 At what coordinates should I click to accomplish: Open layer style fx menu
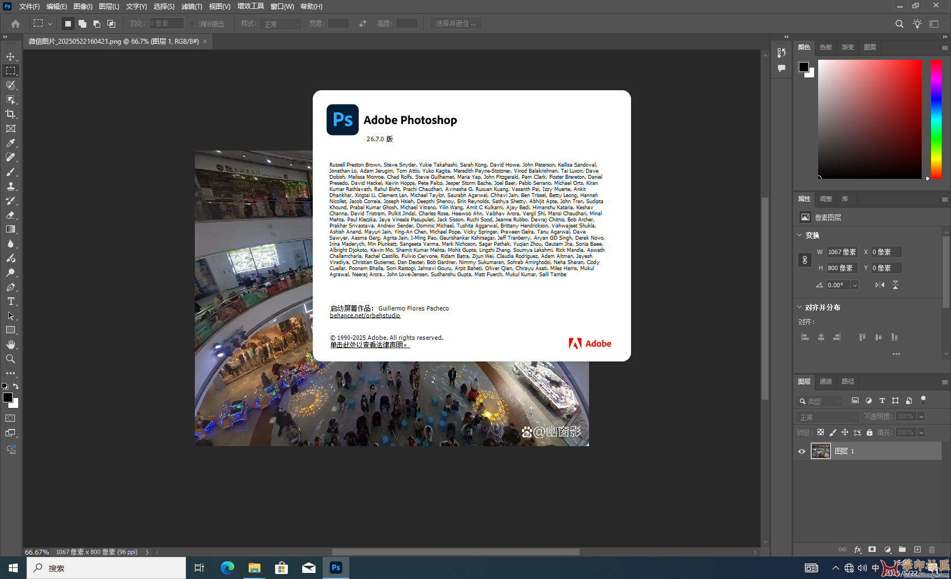point(857,550)
